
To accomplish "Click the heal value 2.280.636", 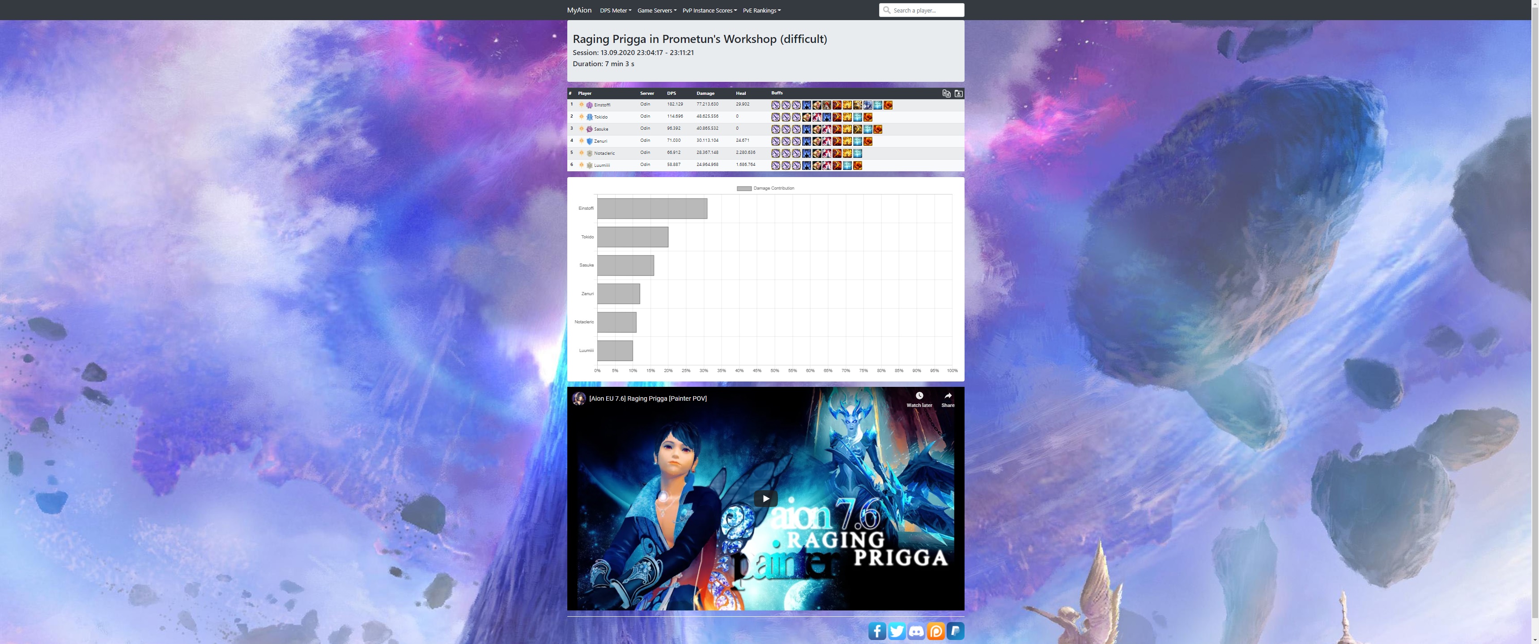I will (746, 153).
